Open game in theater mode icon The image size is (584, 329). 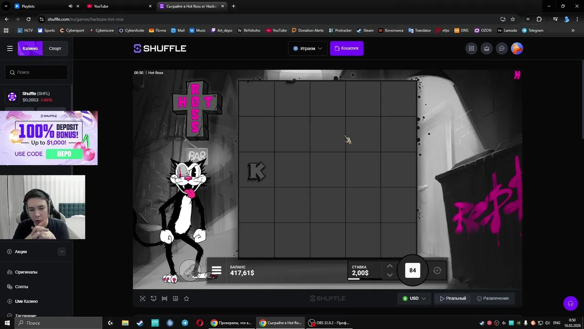pos(153,298)
